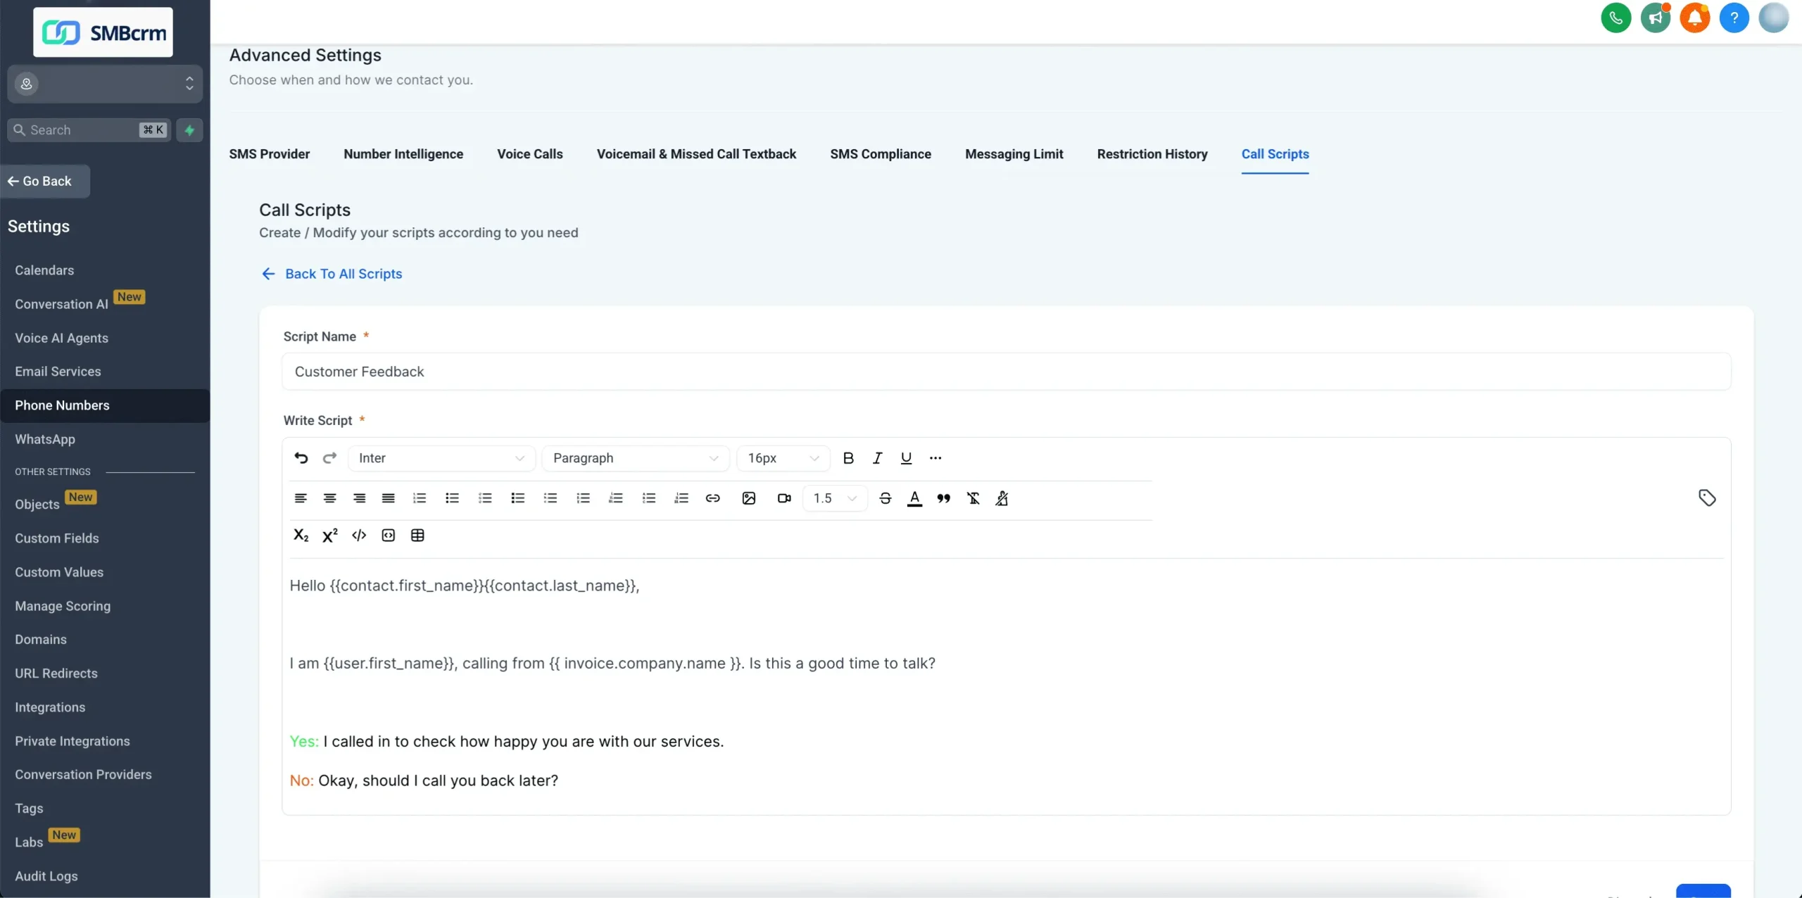This screenshot has height=898, width=1802.
Task: Open Integrations settings
Action: [50, 707]
